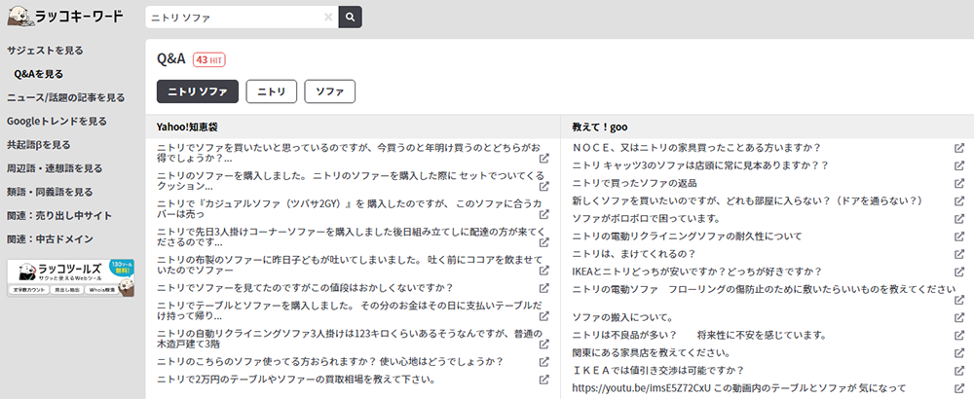The width and height of the screenshot is (974, 399).
Task: Open external link for 使い心地はどうでしょうか question
Action: tap(543, 362)
